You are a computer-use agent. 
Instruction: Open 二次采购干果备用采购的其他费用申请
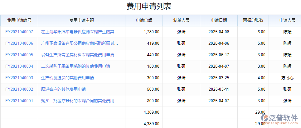(x=75, y=66)
